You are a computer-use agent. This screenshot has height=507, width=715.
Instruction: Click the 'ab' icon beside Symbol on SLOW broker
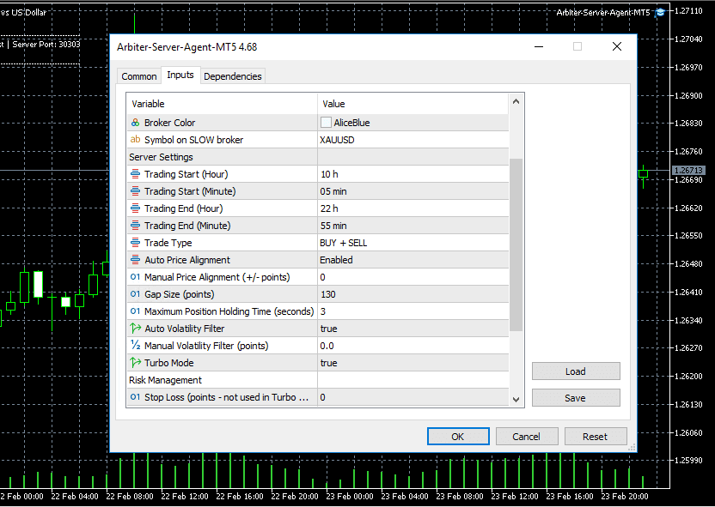coord(136,140)
